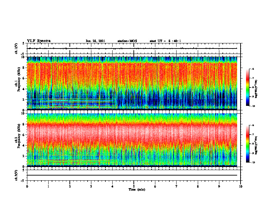271x209 pixels.
Task: Click time axis tick label "2"
Action: [x=70, y=186]
